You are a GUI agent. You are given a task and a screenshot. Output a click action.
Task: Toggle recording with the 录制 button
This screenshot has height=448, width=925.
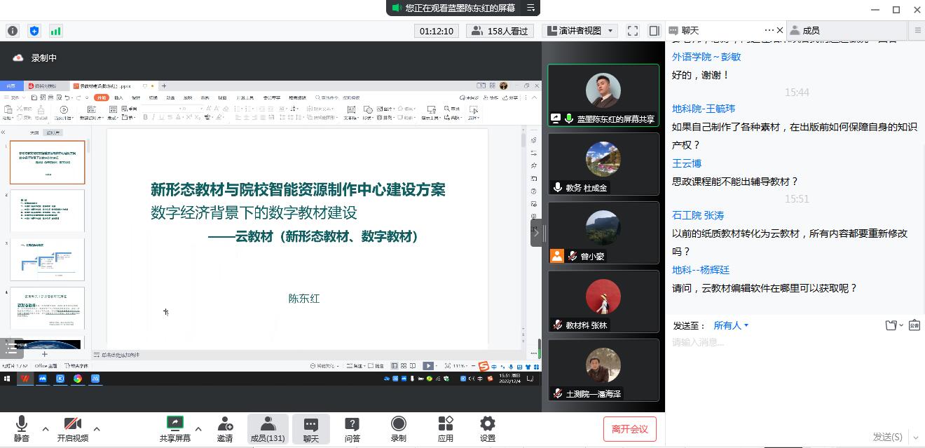[x=398, y=428]
